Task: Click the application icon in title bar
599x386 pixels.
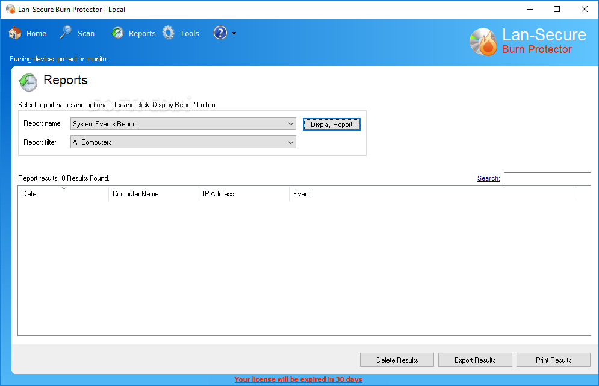Action: (x=10, y=9)
